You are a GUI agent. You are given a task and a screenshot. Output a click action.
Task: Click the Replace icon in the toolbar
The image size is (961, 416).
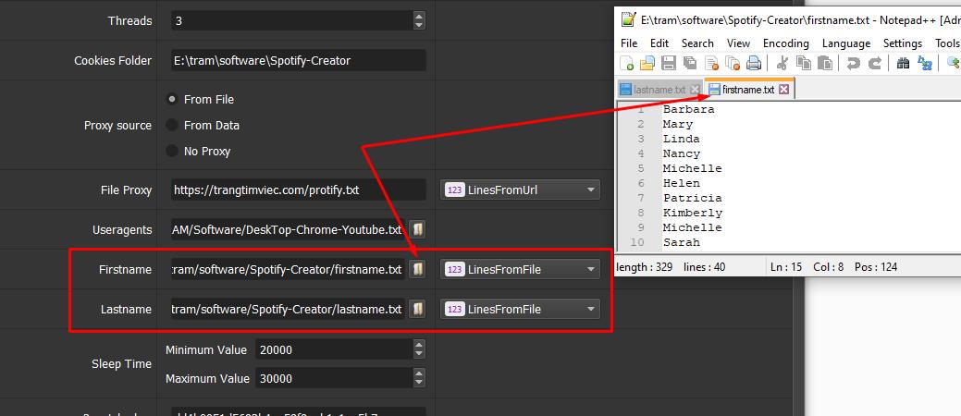tap(925, 63)
